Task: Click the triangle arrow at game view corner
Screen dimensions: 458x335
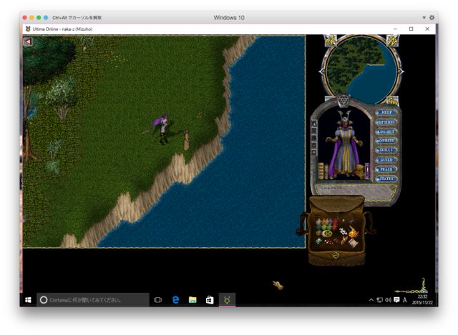Action: (28, 41)
